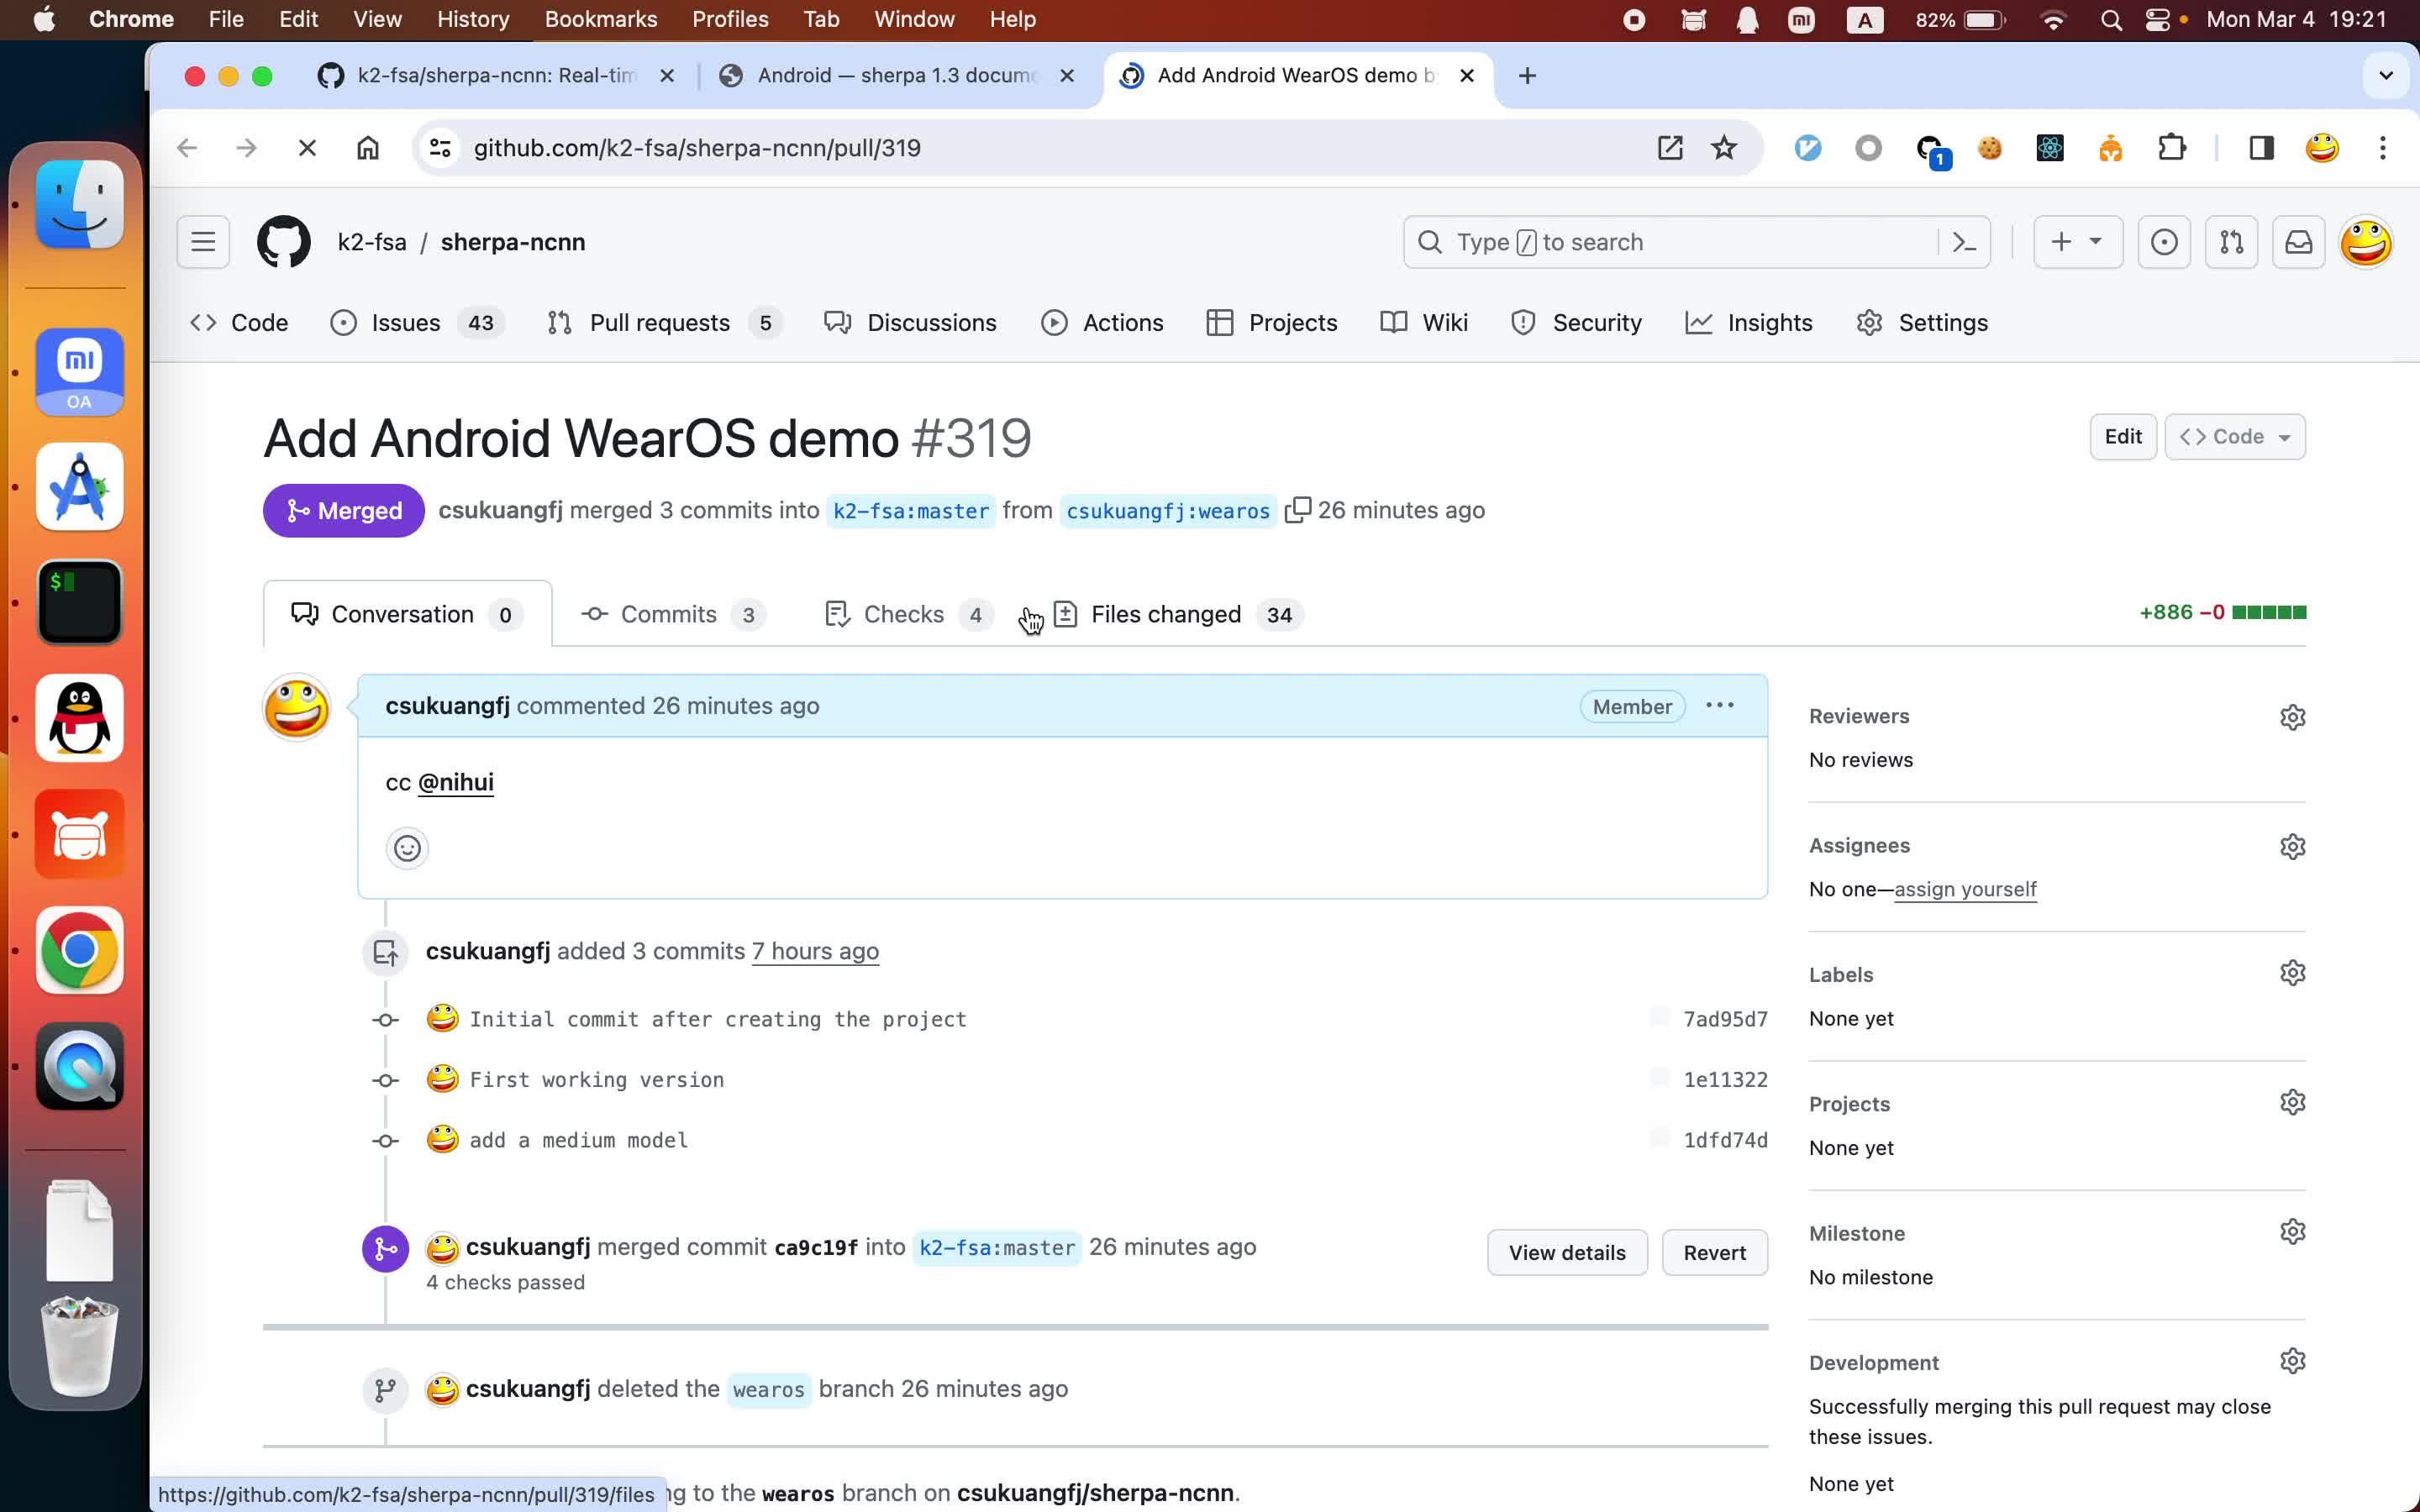Focus the Type to search field
Viewport: 2420px width, 1512px height.
click(x=1680, y=242)
